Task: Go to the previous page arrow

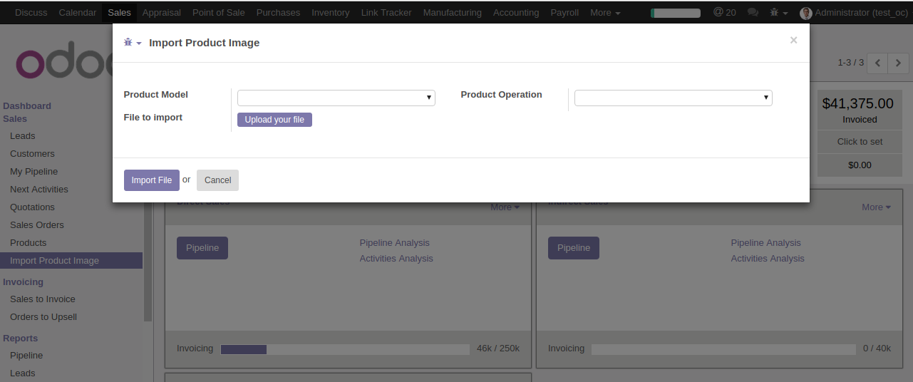Action: coord(877,63)
